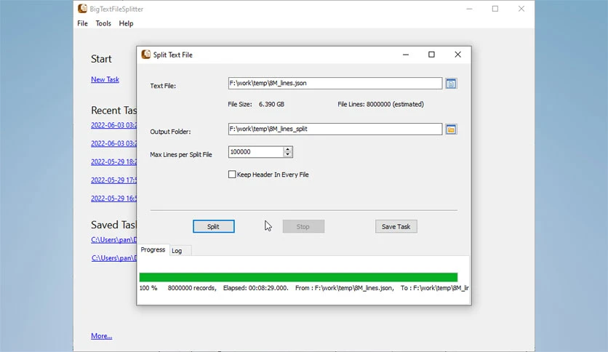
Task: Open the File menu
Action: pos(83,23)
